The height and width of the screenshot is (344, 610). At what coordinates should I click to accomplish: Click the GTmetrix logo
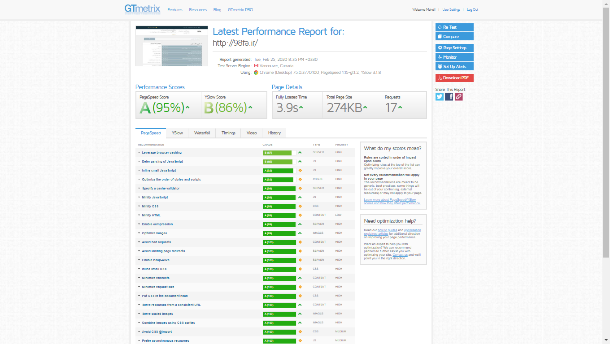[x=142, y=9]
